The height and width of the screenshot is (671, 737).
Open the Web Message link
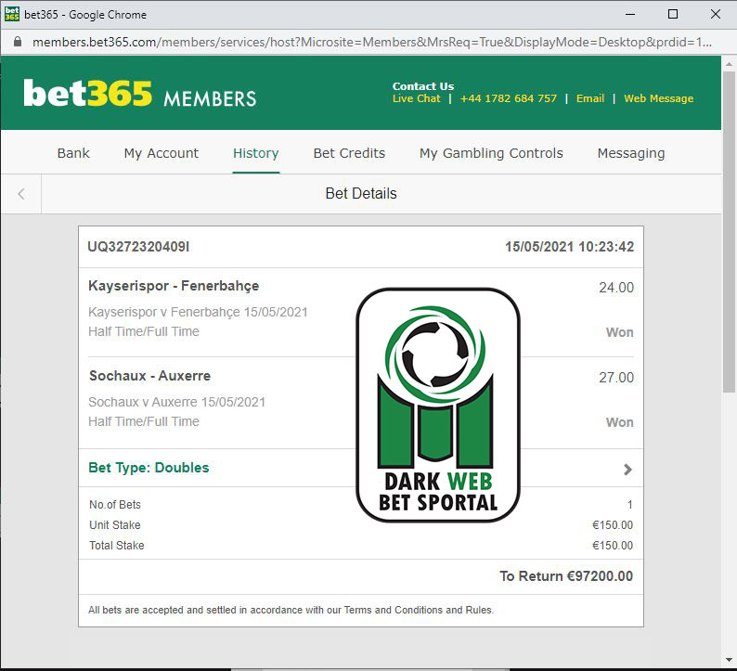658,98
